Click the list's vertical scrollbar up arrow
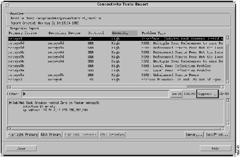The image size is (240, 157). [x=227, y=39]
